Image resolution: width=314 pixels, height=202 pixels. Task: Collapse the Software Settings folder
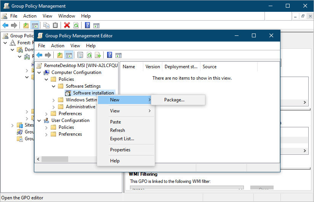(54, 86)
